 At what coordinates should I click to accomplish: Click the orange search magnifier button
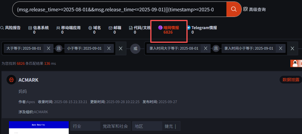(x=234, y=9)
